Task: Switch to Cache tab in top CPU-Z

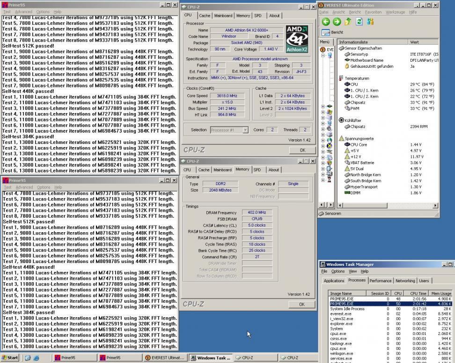Action: [205, 15]
